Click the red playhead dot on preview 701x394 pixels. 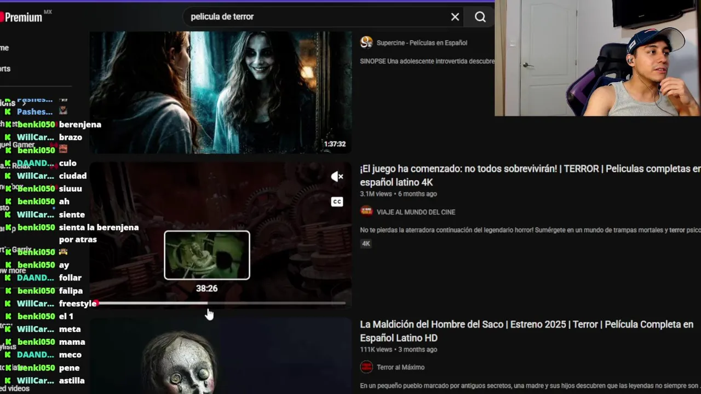pos(95,303)
